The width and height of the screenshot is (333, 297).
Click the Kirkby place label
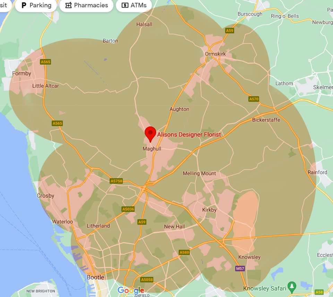(x=210, y=210)
